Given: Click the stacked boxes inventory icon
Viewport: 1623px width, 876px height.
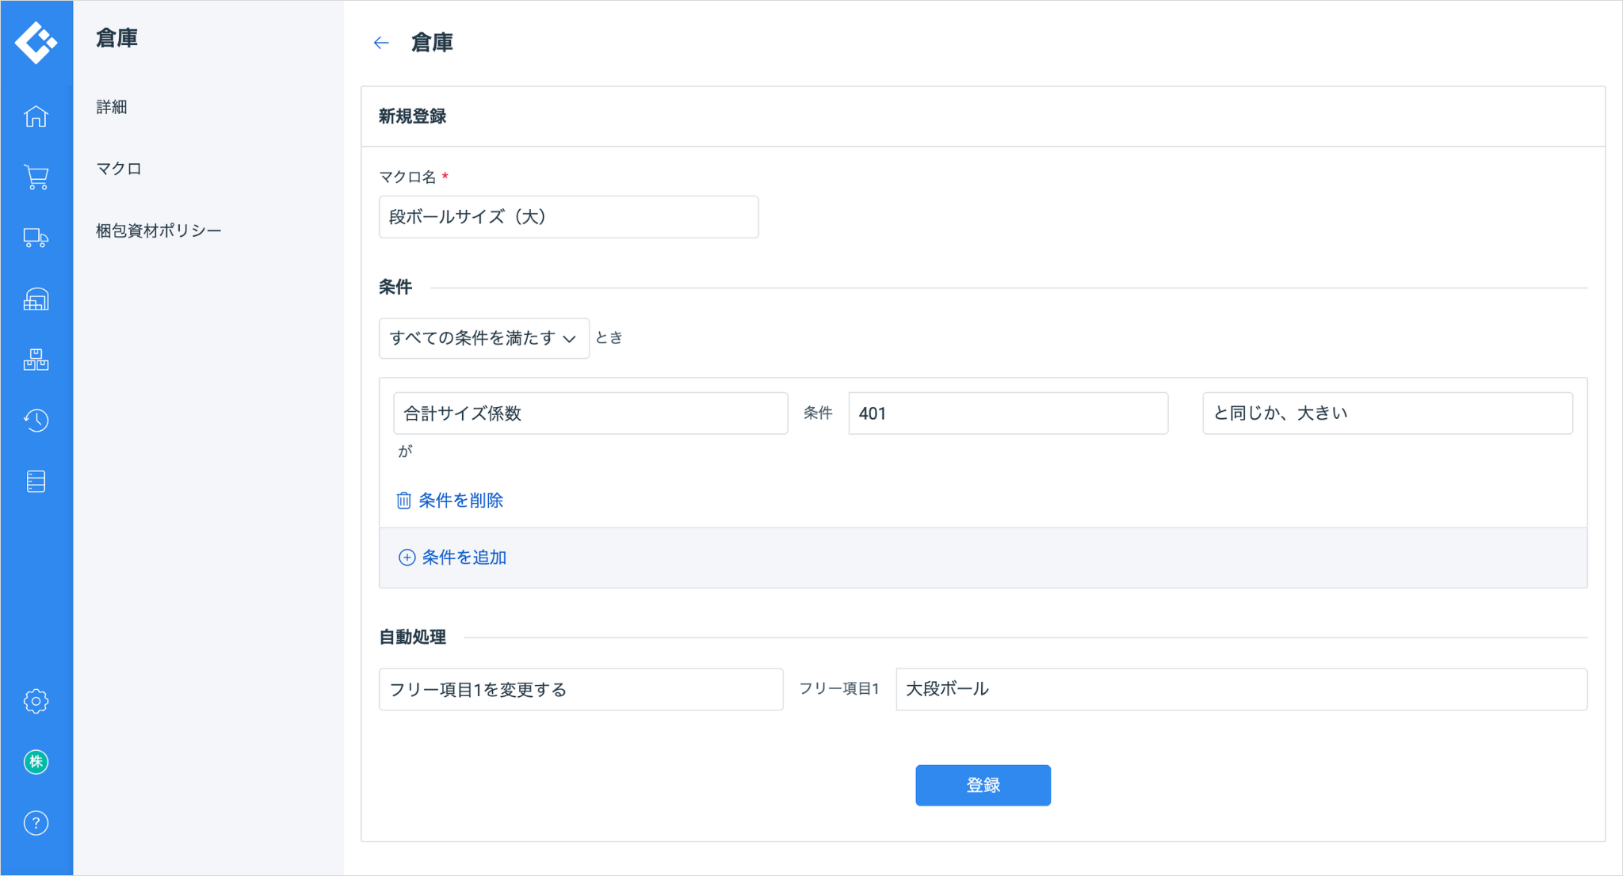Looking at the screenshot, I should click(x=36, y=360).
